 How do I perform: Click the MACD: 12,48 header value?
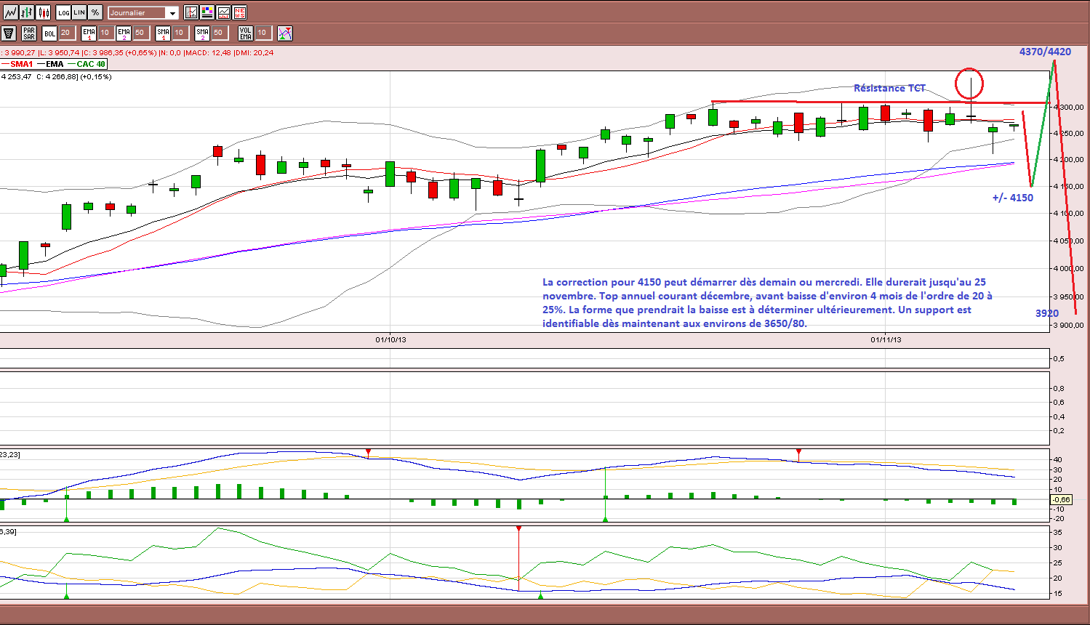(x=208, y=52)
